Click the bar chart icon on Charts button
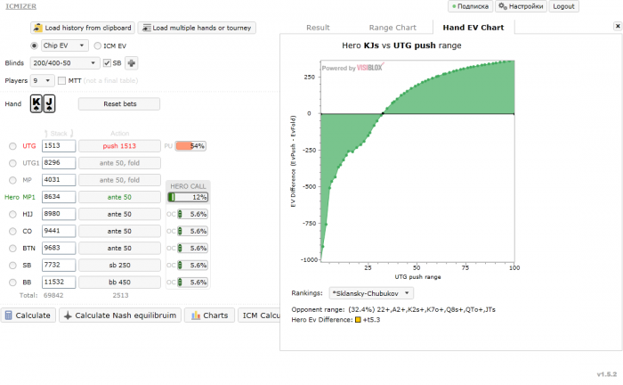 pos(196,315)
